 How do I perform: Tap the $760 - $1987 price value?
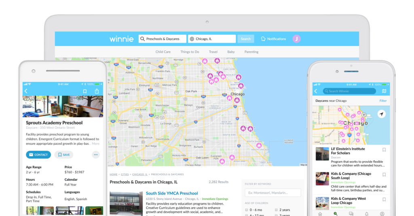tap(74, 172)
